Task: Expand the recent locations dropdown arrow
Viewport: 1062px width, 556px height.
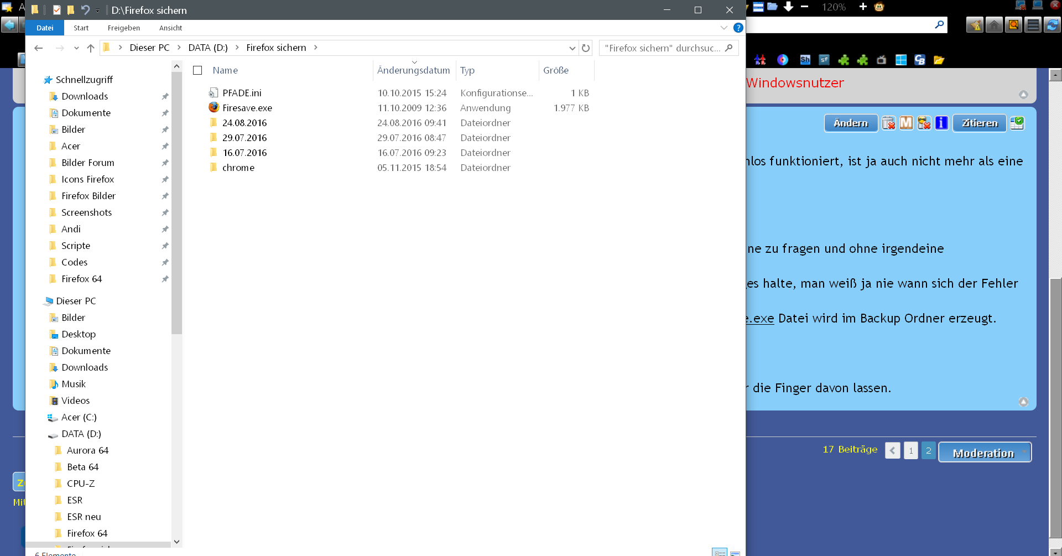Action: pos(76,48)
